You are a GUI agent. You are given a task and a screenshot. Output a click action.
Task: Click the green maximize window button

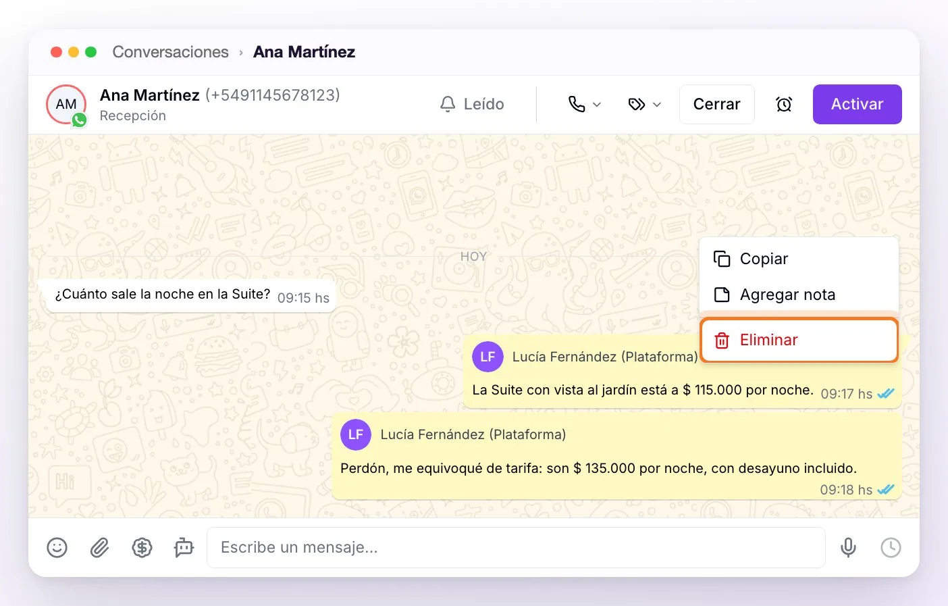click(x=91, y=52)
